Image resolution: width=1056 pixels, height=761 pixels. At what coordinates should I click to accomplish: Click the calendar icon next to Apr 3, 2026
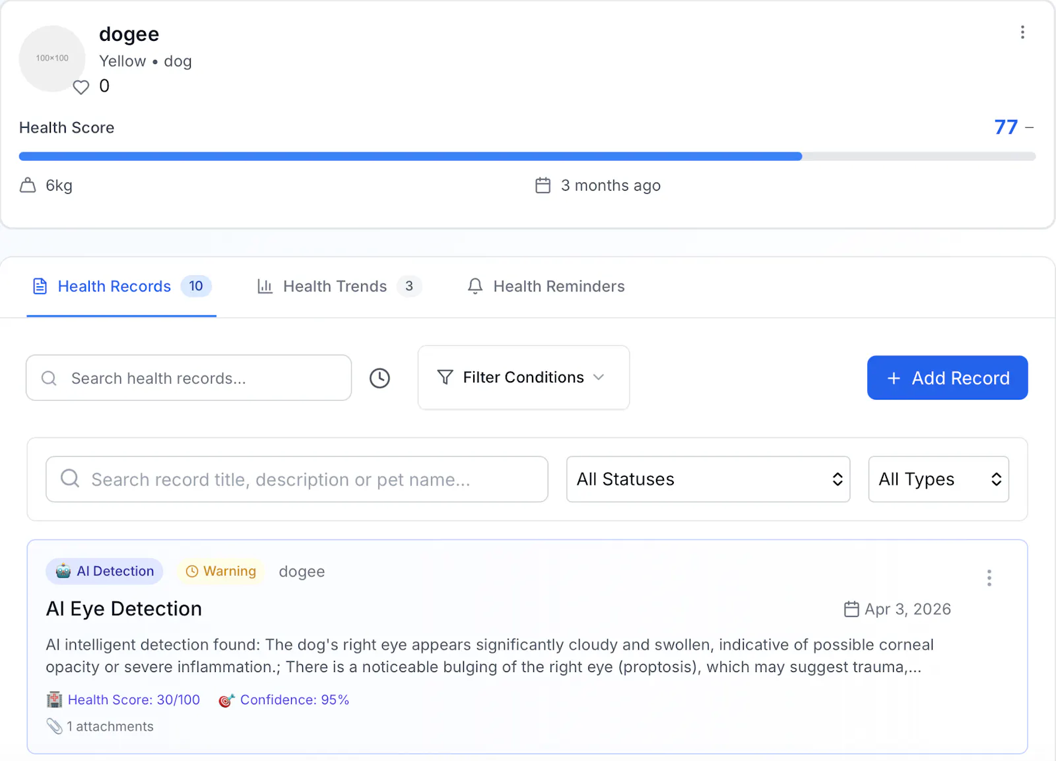[x=851, y=609]
